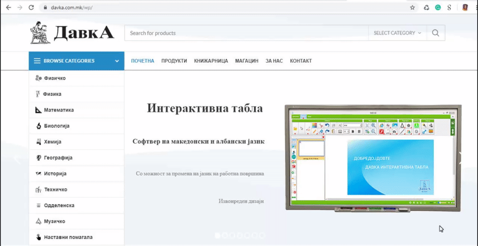Screen dimensions: 478x246
Task: Click the Географија globe icon
Action: (39, 157)
